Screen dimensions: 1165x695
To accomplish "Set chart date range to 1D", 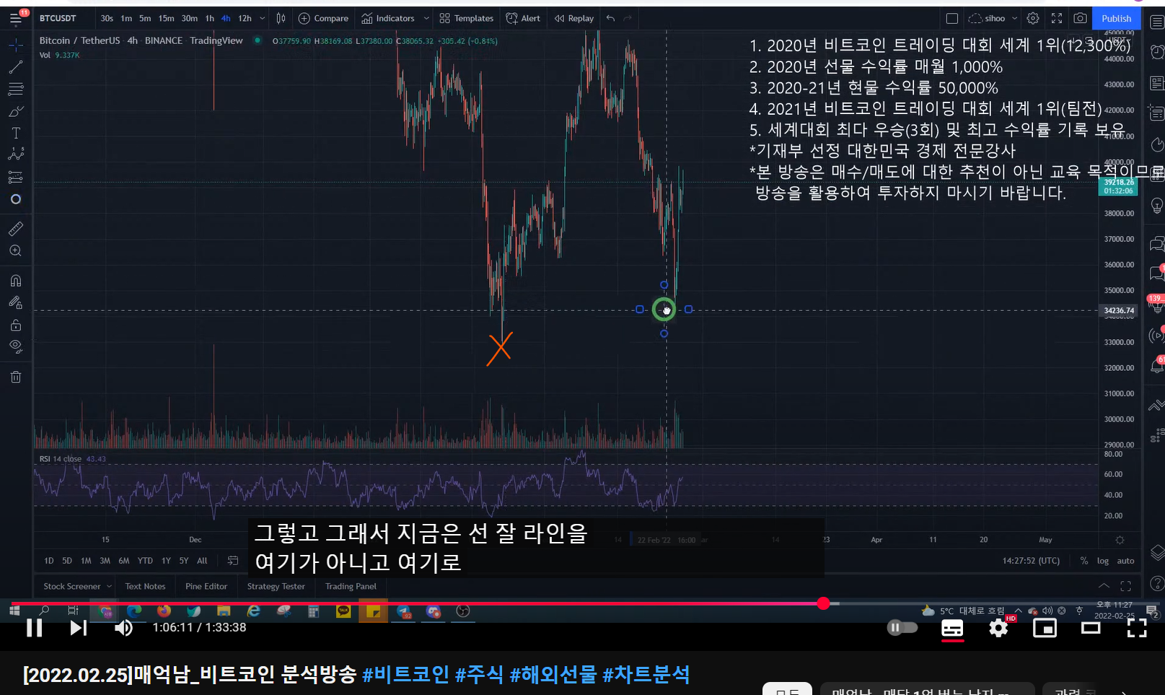I will coord(48,561).
